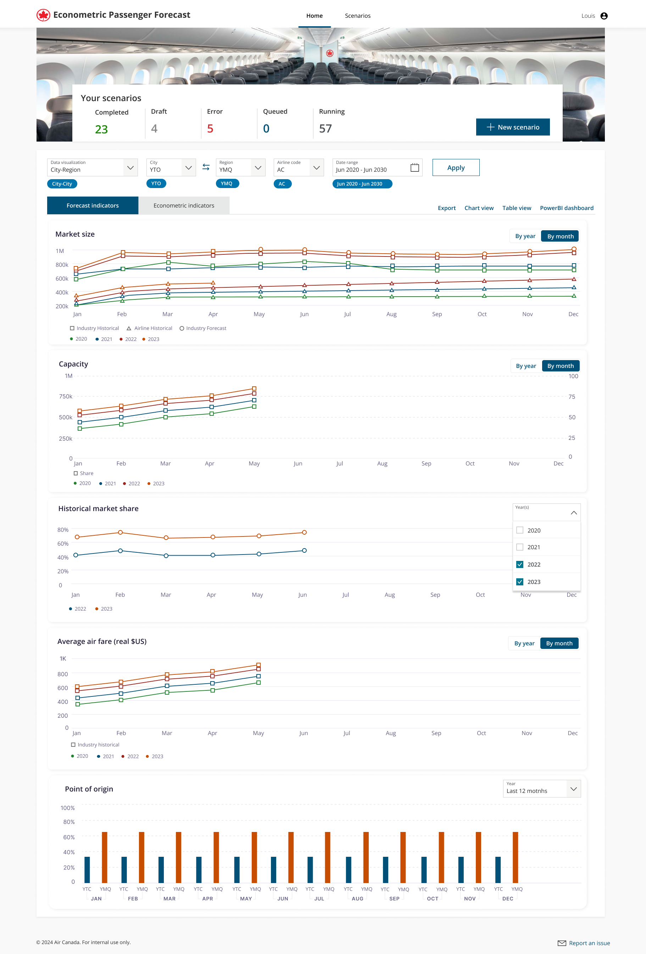Open the Date range calendar icon
The width and height of the screenshot is (646, 954).
click(x=415, y=167)
